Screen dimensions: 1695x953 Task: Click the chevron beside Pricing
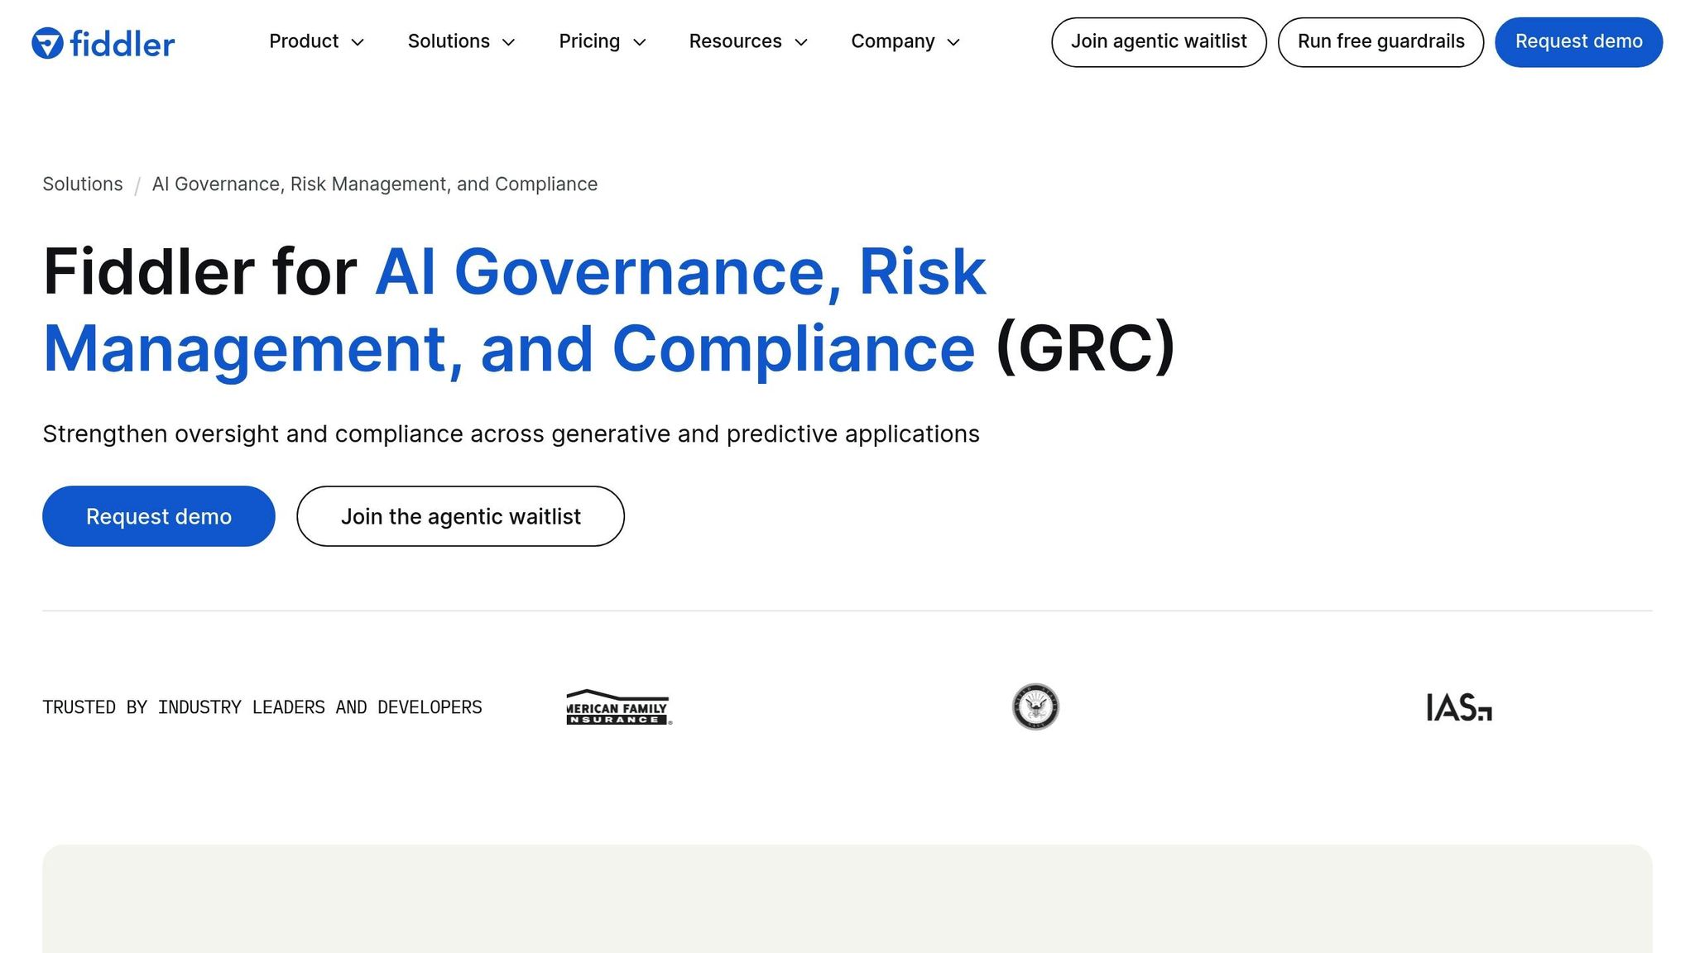coord(639,42)
